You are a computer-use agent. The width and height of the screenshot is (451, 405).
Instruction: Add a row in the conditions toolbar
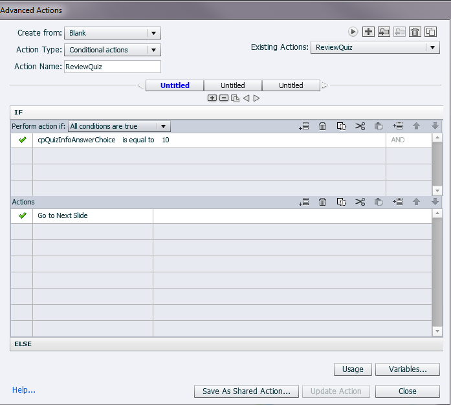(x=304, y=127)
